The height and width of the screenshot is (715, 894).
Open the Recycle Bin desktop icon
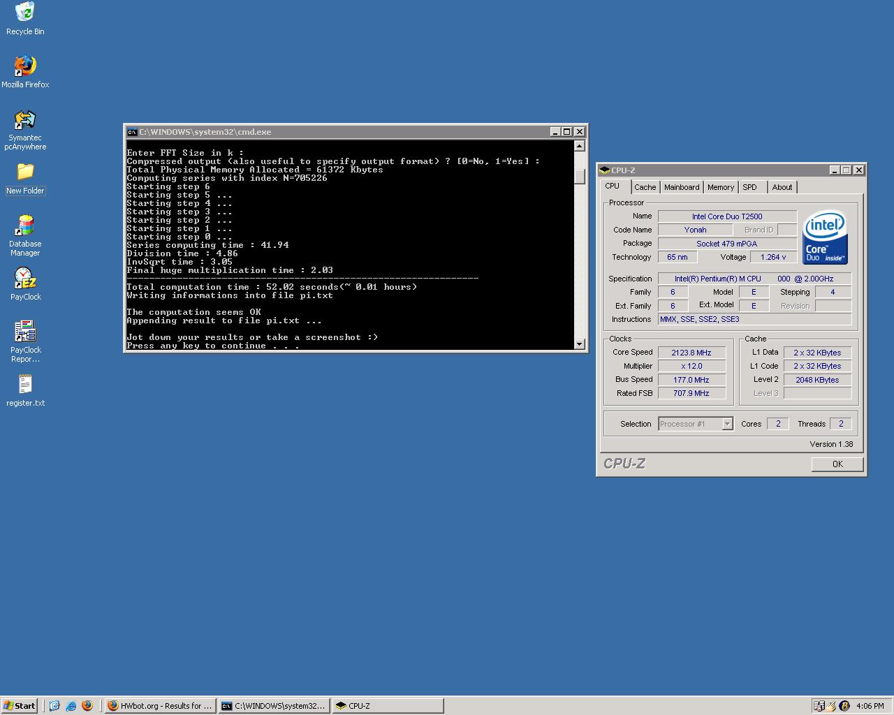tap(25, 13)
